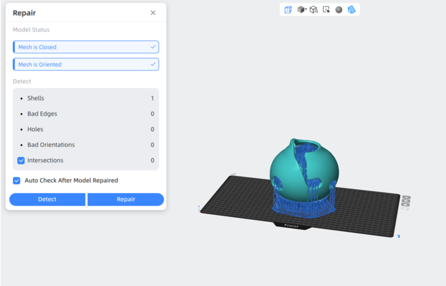Open the dropdown arrow beside the cube icon
The image size is (446, 286).
[306, 9]
